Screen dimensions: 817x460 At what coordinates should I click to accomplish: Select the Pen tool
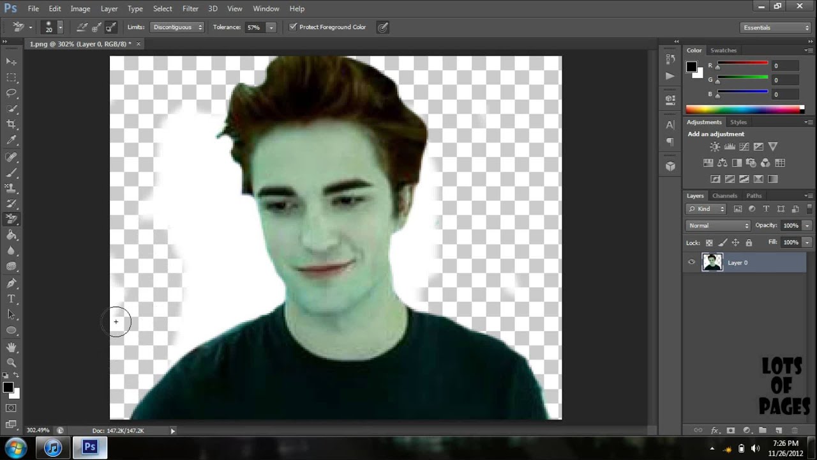pyautogui.click(x=11, y=283)
